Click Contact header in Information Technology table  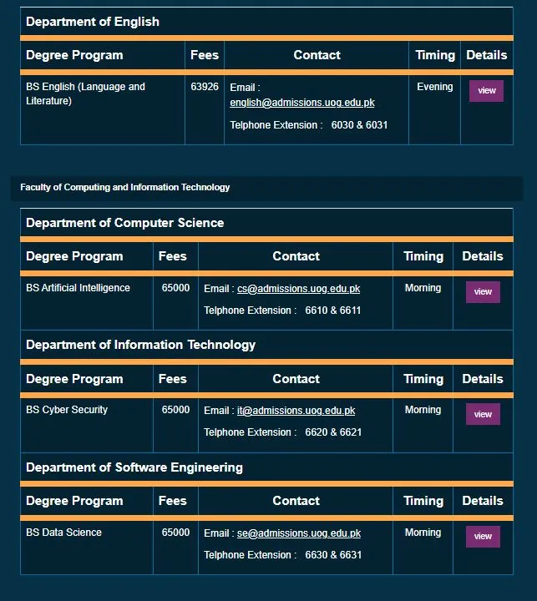(x=296, y=379)
